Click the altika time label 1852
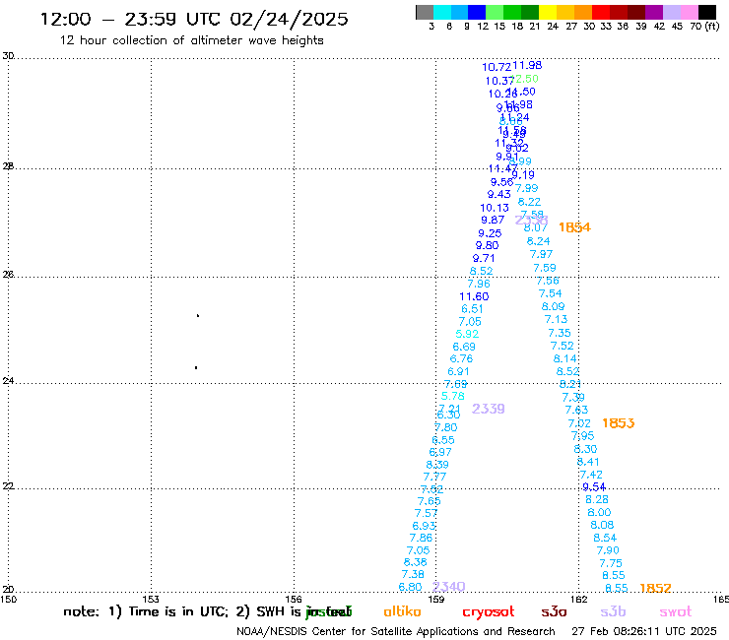The height and width of the screenshot is (640, 729). pyautogui.click(x=655, y=588)
